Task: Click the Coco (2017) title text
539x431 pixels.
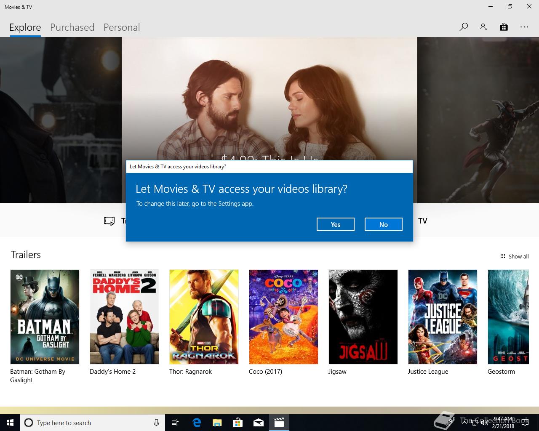Action: (265, 372)
